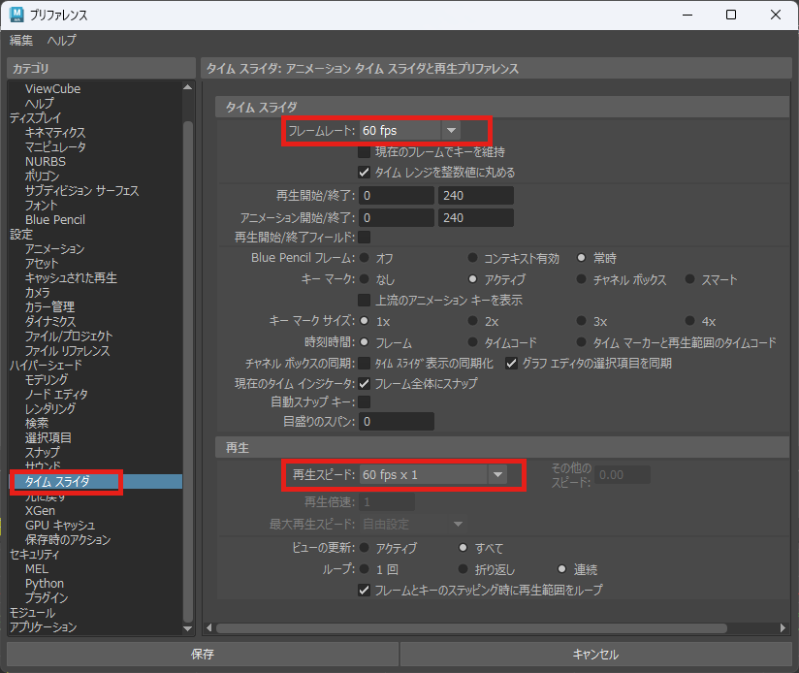Viewport: 799px width, 673px height.
Task: Select 時刻時間 フレーム radio
Action: (x=365, y=342)
